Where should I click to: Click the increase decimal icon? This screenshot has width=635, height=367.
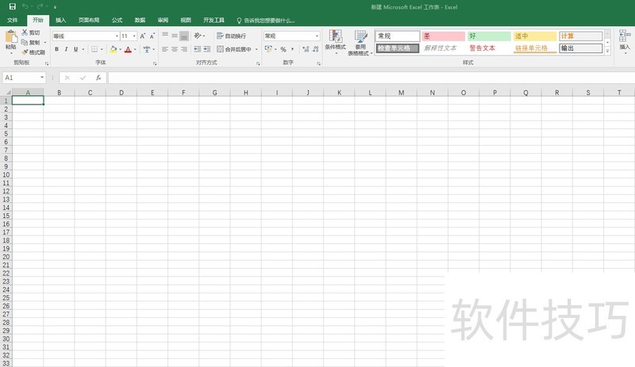coord(306,49)
